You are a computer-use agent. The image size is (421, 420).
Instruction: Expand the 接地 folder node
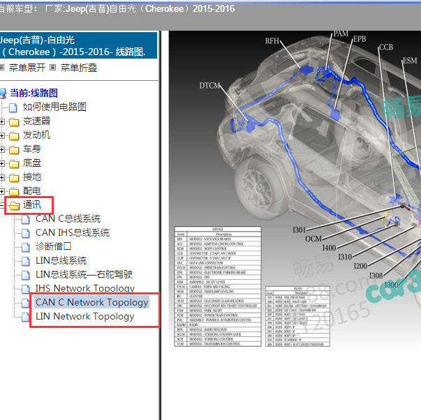tap(2, 177)
